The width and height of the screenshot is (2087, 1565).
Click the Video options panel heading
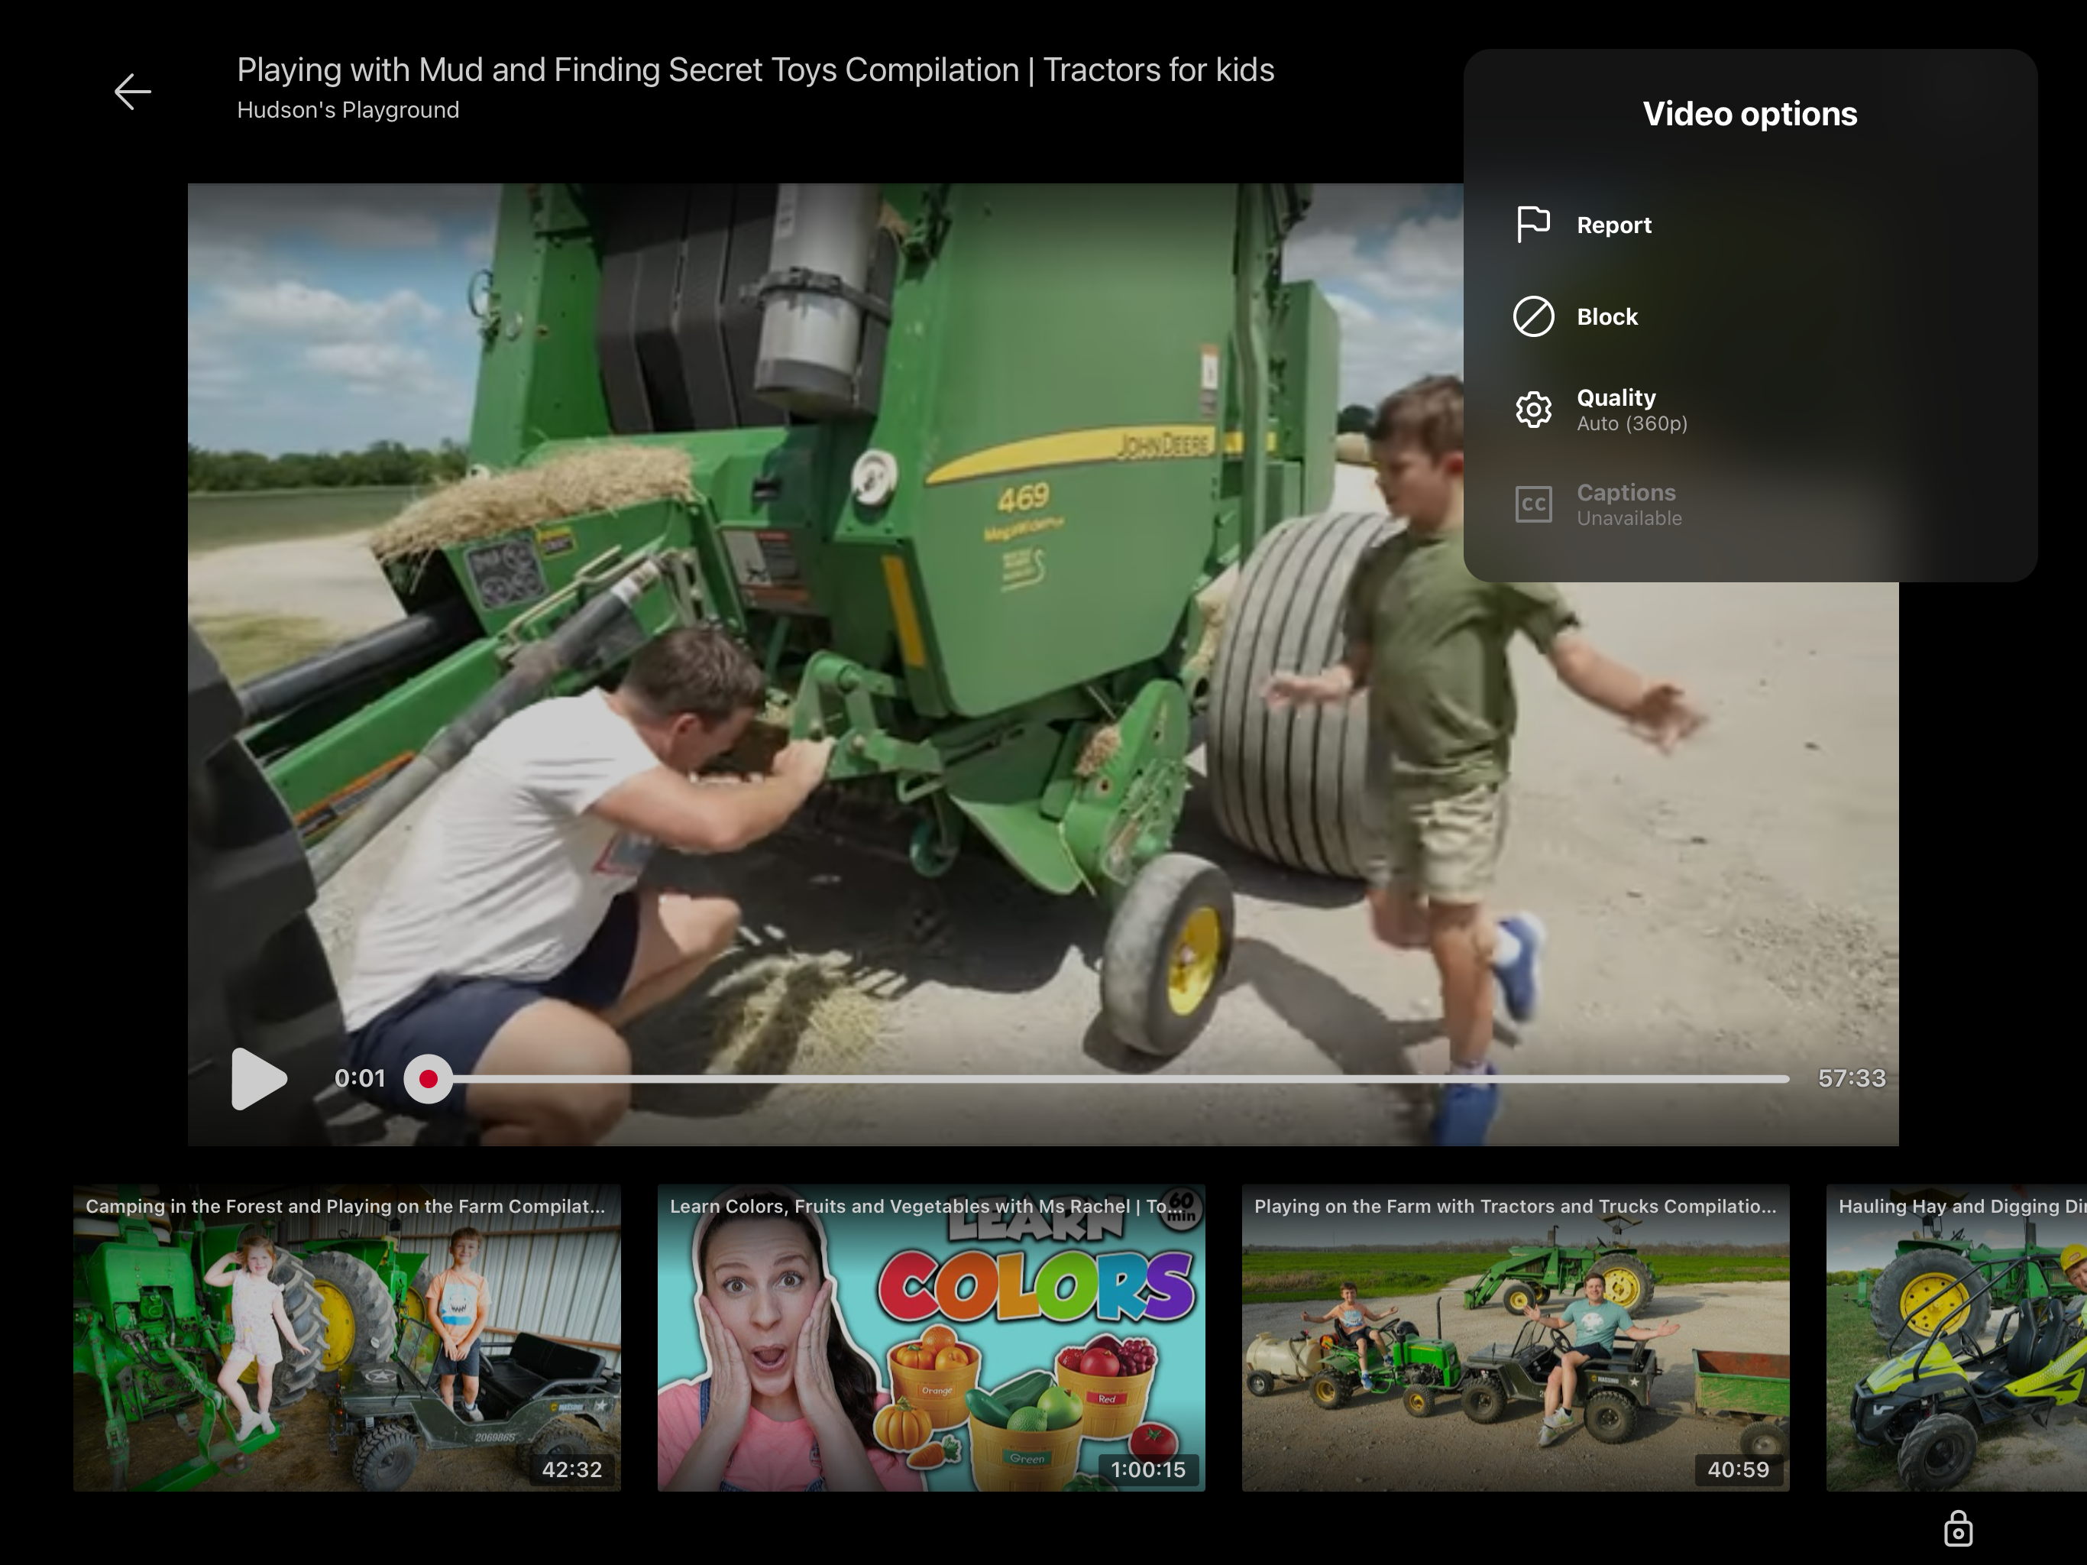pos(1749,113)
